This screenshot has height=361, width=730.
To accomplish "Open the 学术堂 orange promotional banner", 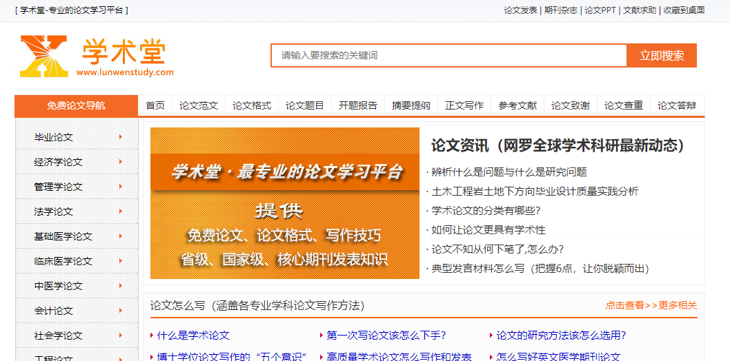I will click(284, 203).
